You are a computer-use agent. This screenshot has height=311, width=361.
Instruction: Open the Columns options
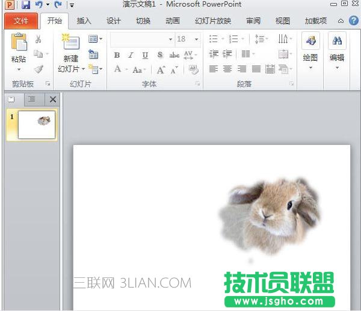pyautogui.click(x=248, y=54)
